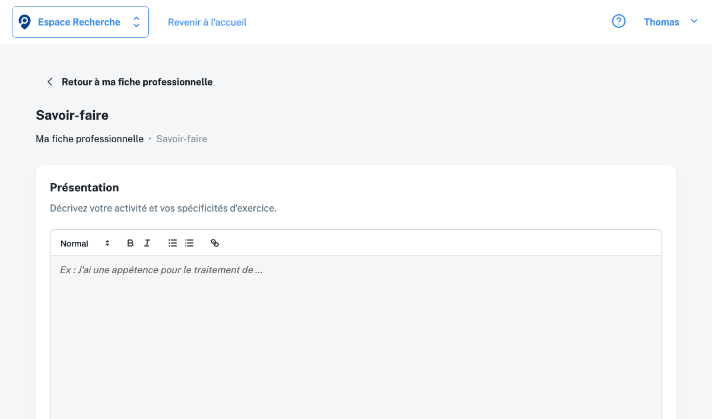This screenshot has height=419, width=712.
Task: Toggle italic formatting in the editor
Action: pyautogui.click(x=147, y=243)
